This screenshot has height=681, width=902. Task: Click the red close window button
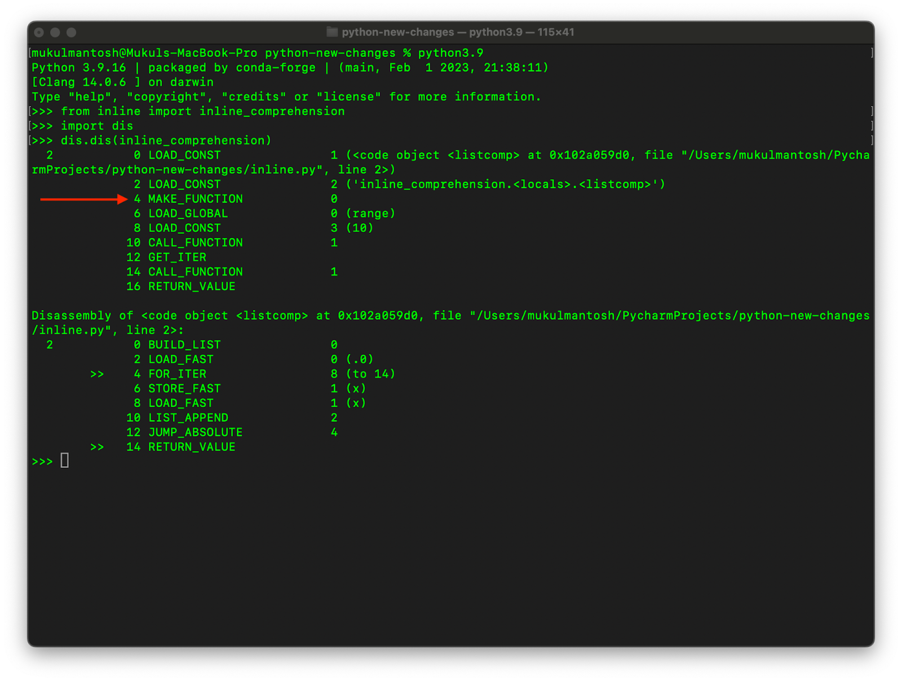click(x=39, y=33)
